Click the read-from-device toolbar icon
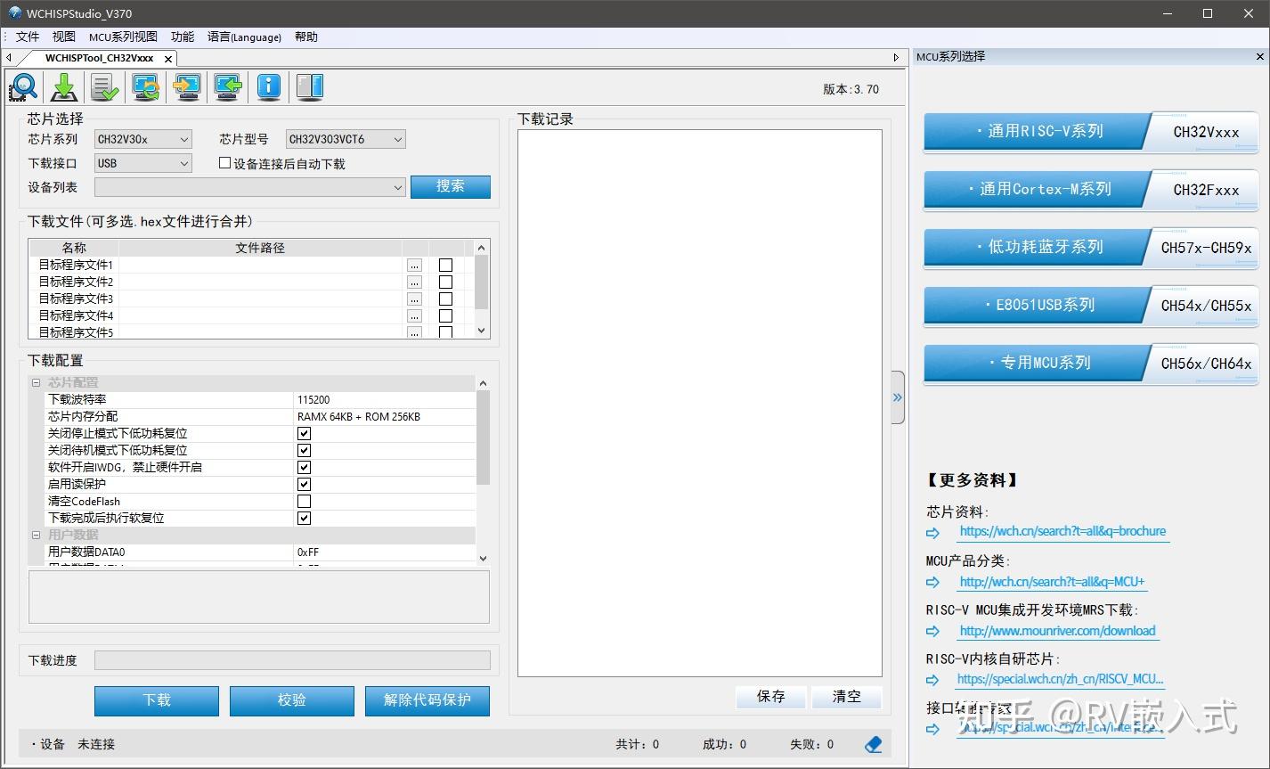This screenshot has width=1270, height=769. tap(227, 86)
